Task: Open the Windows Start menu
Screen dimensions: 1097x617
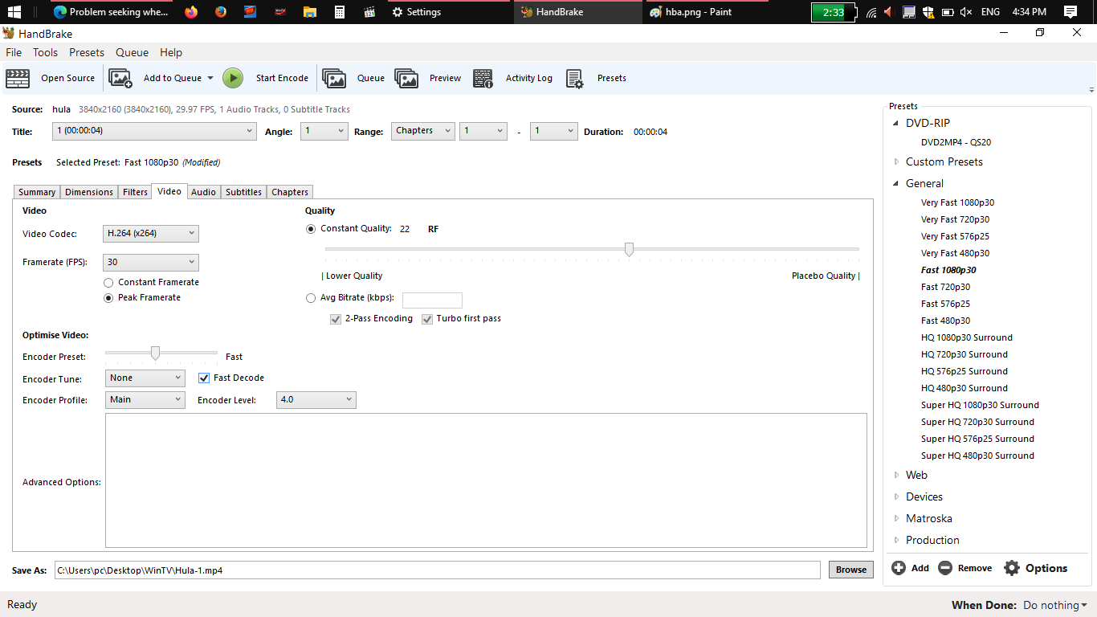Action: [x=14, y=12]
